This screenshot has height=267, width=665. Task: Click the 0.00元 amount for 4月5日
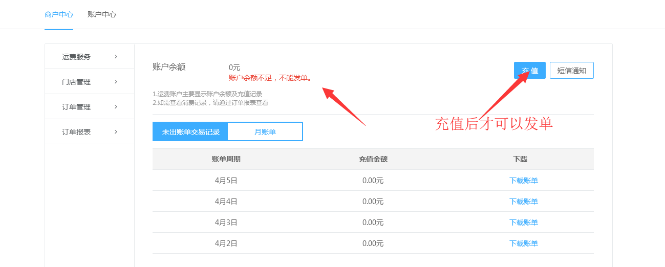pyautogui.click(x=373, y=181)
